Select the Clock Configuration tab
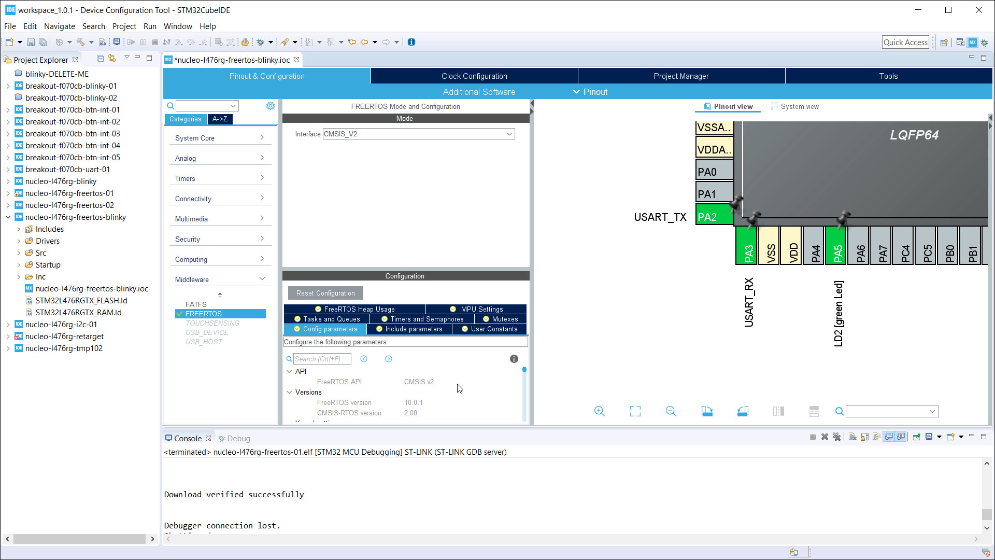995x560 pixels. click(x=474, y=76)
